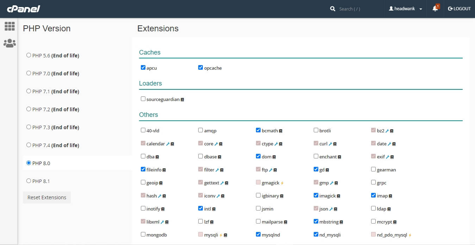Click the notifications bell icon
The width and height of the screenshot is (475, 245).
click(x=435, y=9)
